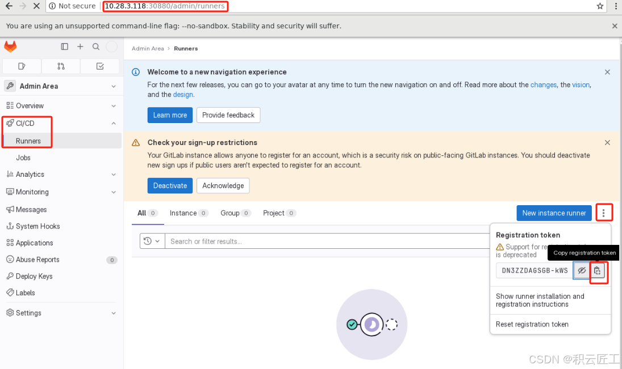This screenshot has width=622, height=369.
Task: Dismiss the sign-up restrictions warning
Action: pyautogui.click(x=607, y=142)
